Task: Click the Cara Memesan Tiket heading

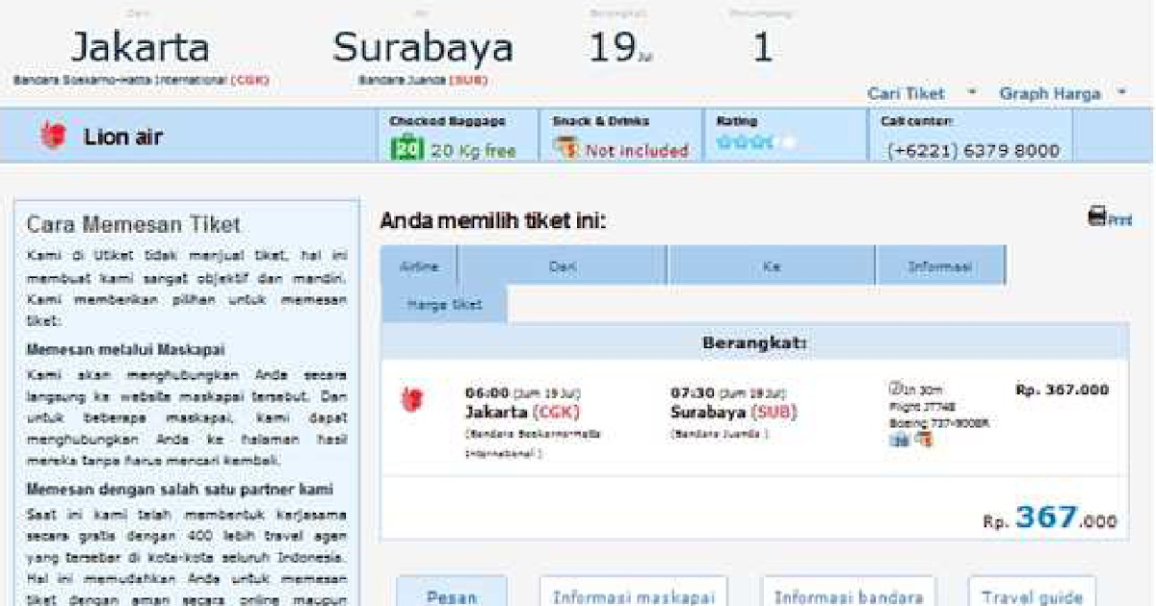Action: (x=134, y=225)
